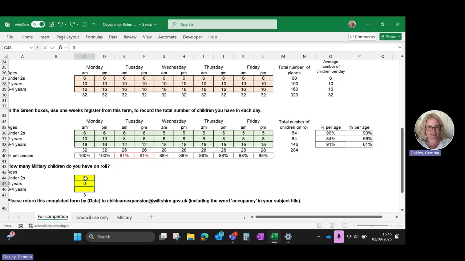
Task: Open OneNote from the taskbar
Action: point(260,237)
